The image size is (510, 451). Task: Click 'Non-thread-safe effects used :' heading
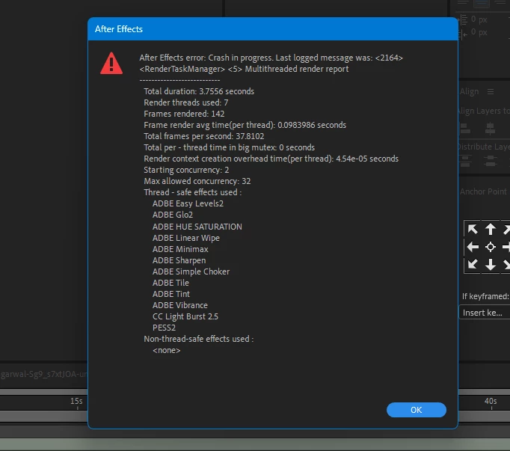coord(199,339)
